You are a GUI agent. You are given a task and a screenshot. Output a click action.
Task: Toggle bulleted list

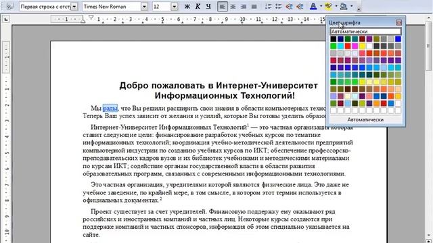[x=279, y=7]
